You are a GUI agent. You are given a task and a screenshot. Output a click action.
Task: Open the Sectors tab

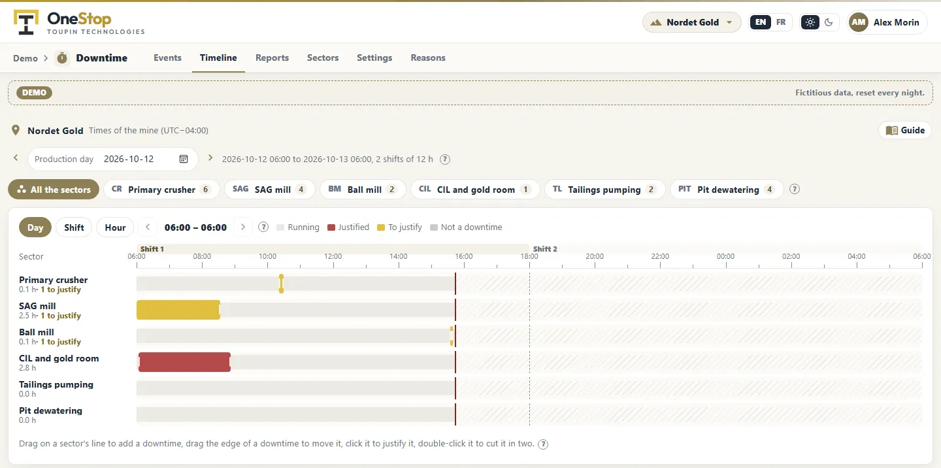[323, 58]
